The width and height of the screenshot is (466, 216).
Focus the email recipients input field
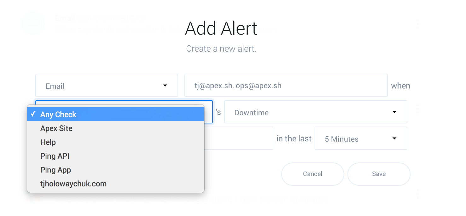coord(286,86)
